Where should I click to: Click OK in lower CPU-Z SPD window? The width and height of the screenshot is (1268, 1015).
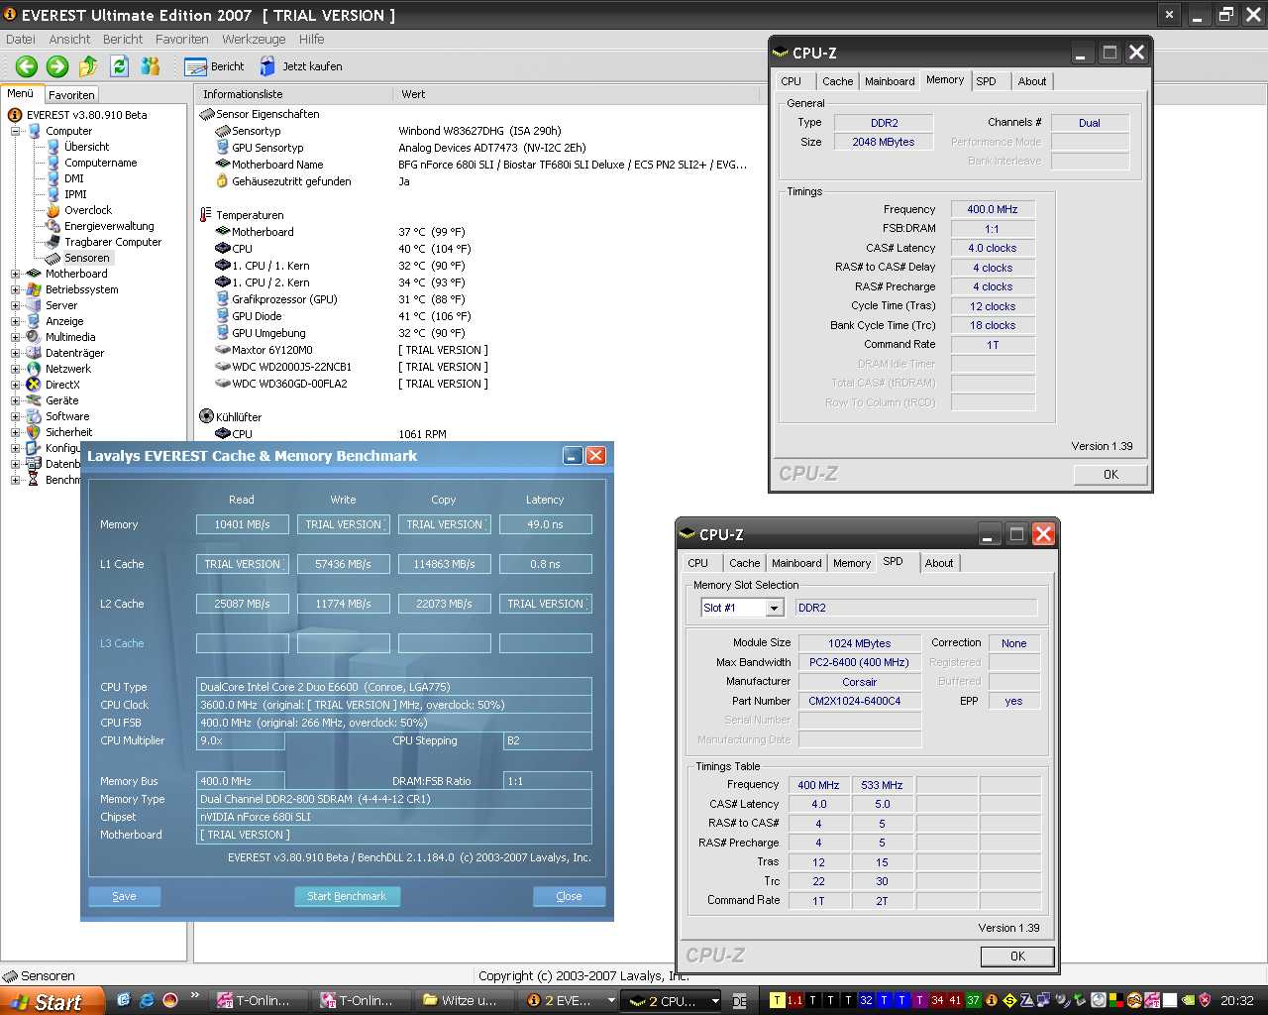point(1017,957)
